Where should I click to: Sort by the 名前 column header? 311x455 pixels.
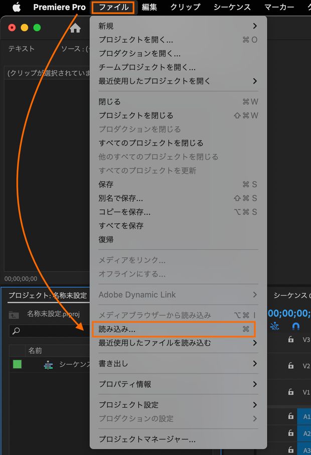click(x=35, y=351)
